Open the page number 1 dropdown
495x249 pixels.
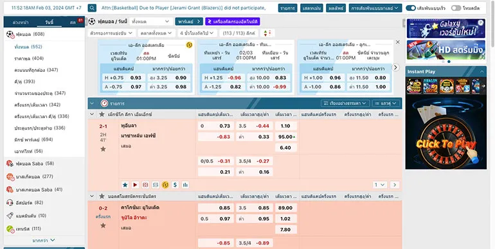[x=380, y=185]
